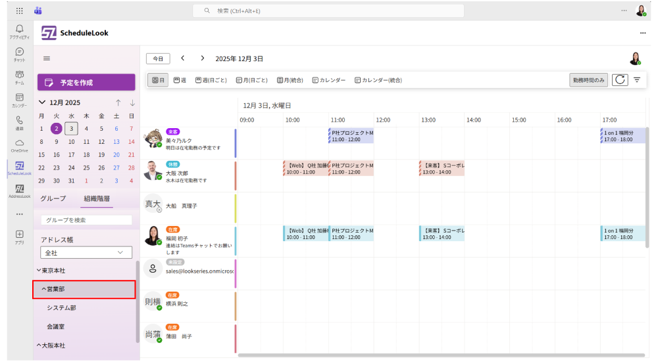This screenshot has width=658, height=362.
Task: Open the Calls icon in Teams sidebar
Action: pos(19,122)
